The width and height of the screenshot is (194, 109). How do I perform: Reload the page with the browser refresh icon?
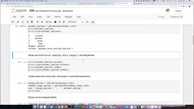[7, 6]
